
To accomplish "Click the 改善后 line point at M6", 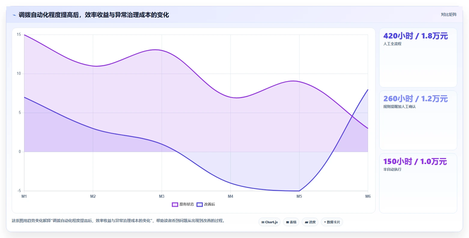I will 368,90.
